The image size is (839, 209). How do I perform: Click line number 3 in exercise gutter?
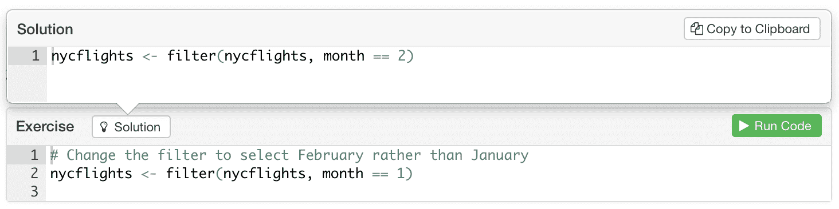point(34,192)
